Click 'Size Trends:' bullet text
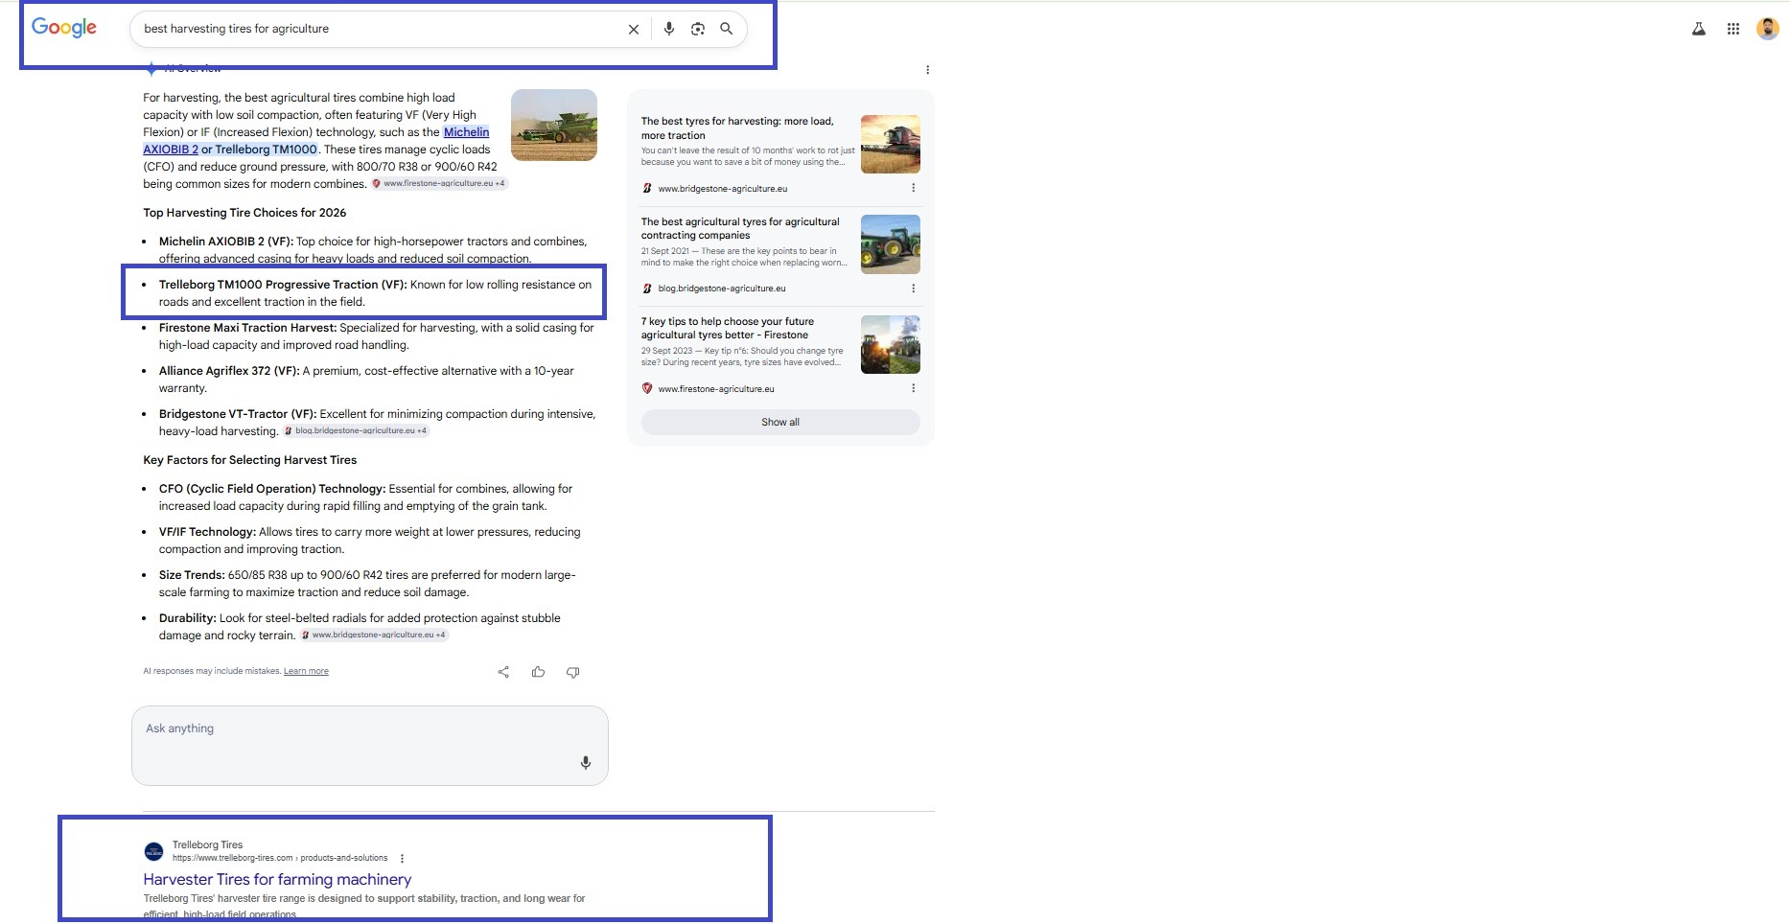1790x924 pixels. 192,575
